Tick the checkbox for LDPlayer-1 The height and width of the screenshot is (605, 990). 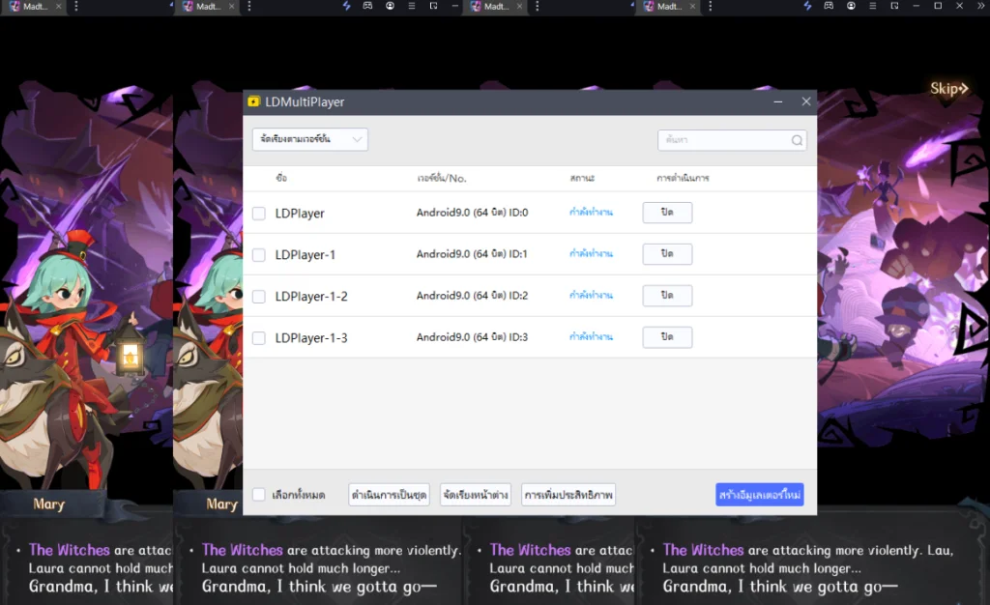[259, 255]
